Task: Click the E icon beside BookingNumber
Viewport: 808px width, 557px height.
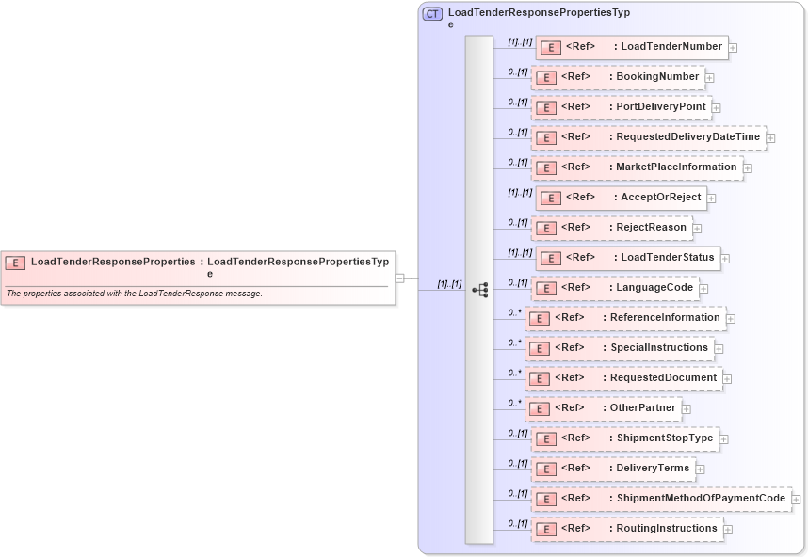Action: tap(546, 77)
